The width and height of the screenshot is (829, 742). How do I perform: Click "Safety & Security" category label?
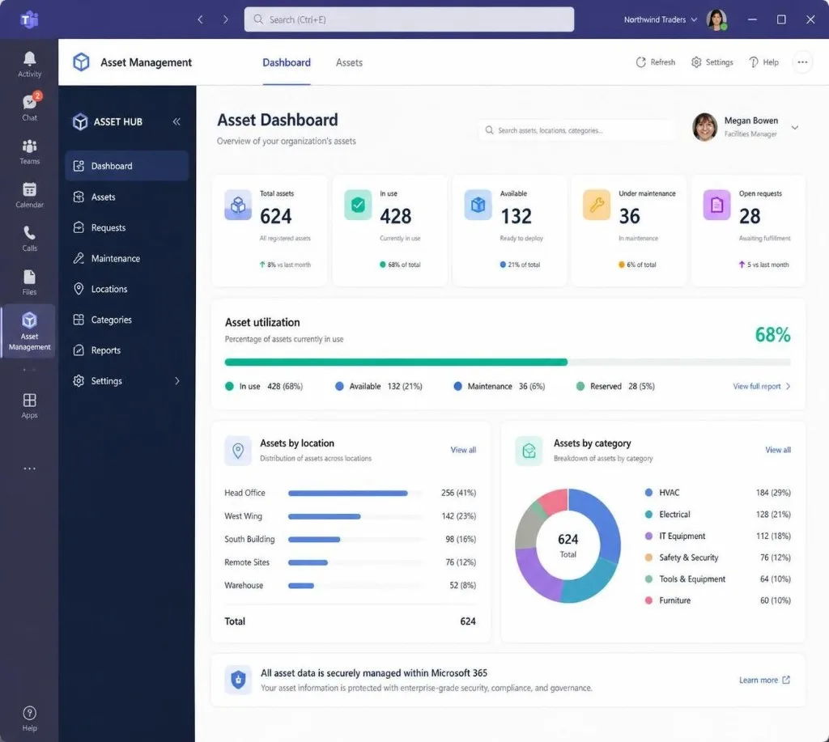click(688, 558)
